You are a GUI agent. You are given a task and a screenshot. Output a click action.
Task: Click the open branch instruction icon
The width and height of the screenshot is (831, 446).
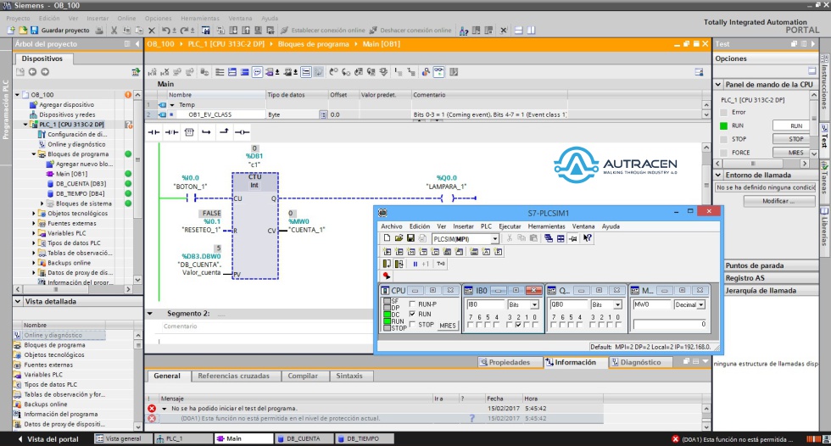[x=207, y=132]
